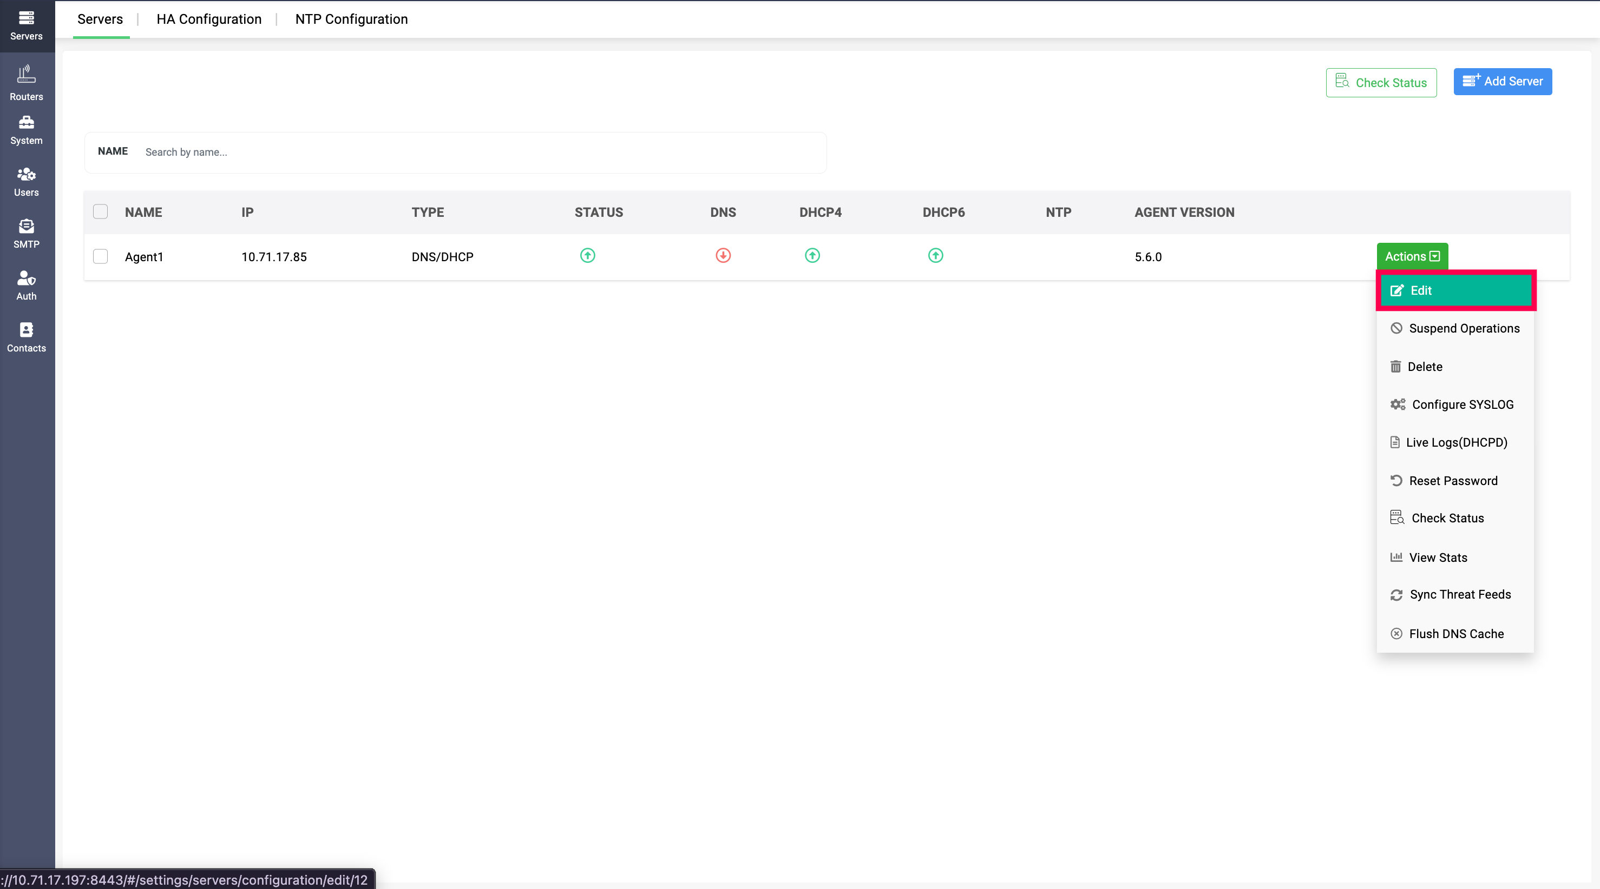Open the SMTP sidebar section
The width and height of the screenshot is (1600, 889).
26,233
